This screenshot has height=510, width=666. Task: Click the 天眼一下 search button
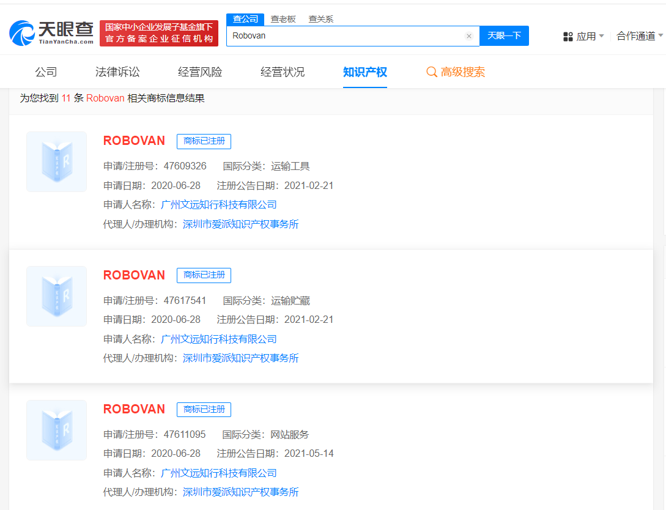(x=504, y=35)
